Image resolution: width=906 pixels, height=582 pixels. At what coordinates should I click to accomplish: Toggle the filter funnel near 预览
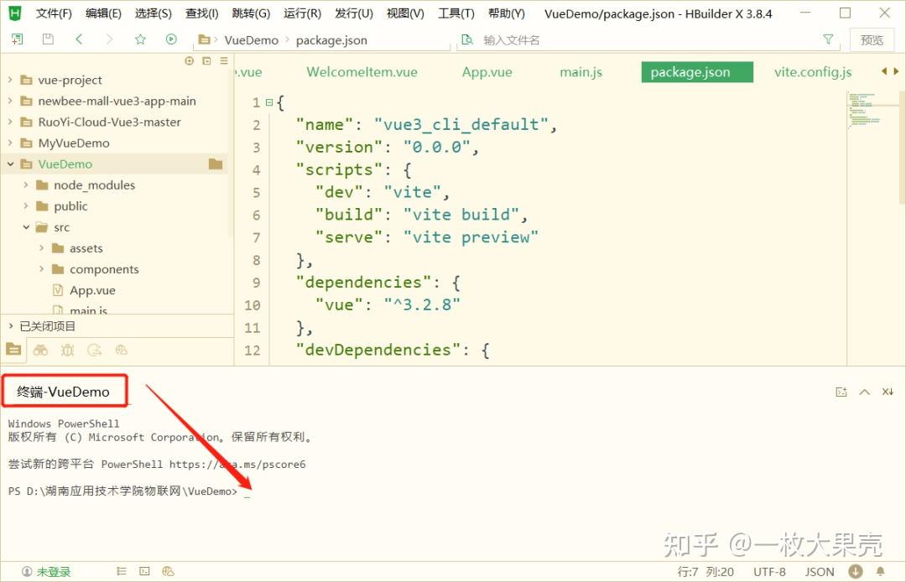pos(828,39)
